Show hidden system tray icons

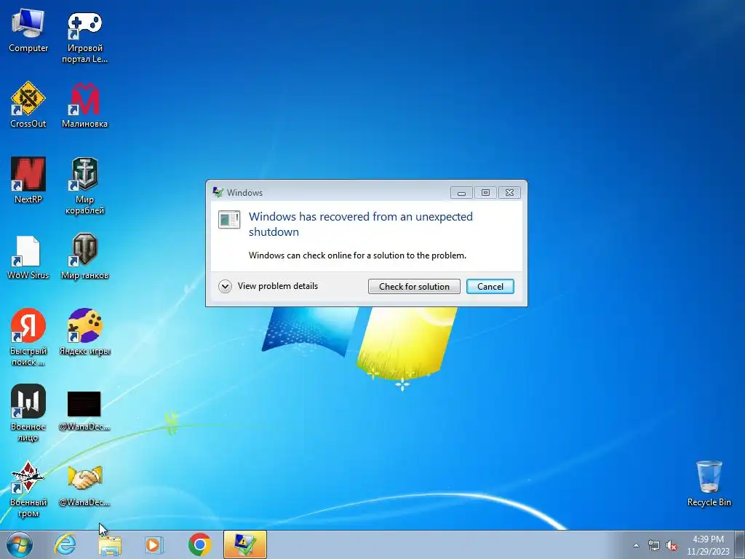[636, 545]
